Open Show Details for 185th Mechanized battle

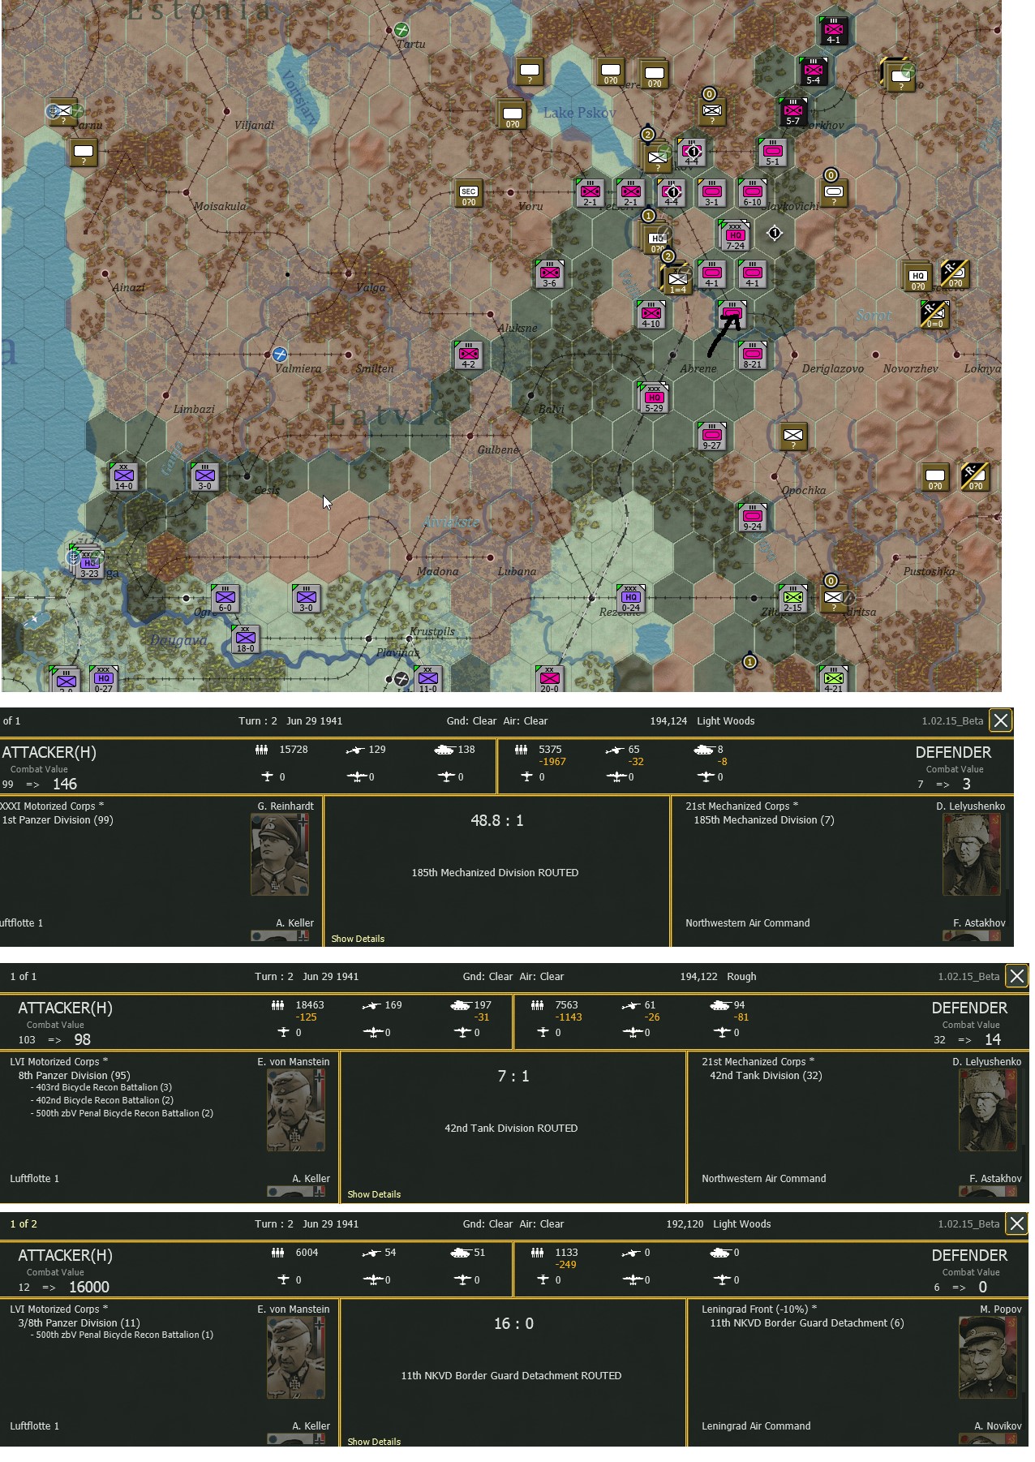pyautogui.click(x=358, y=939)
